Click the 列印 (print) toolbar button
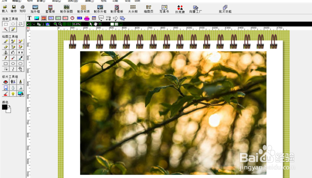Viewport: 312px width, 178px height. coord(22,9)
